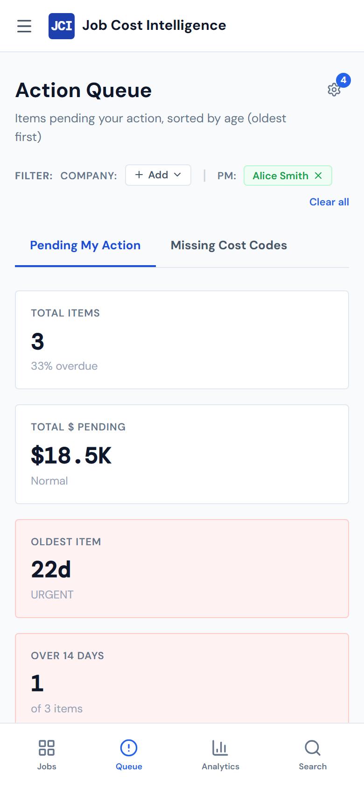Open the settings gear with notification badge
Screen dimensions: 364x788
[x=334, y=90]
